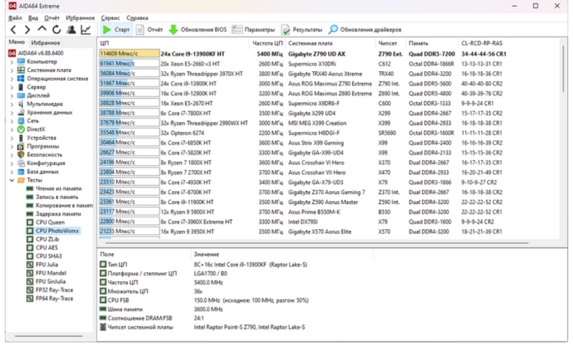
Task: Expand the Компьютер tree node
Action: tap(12, 62)
